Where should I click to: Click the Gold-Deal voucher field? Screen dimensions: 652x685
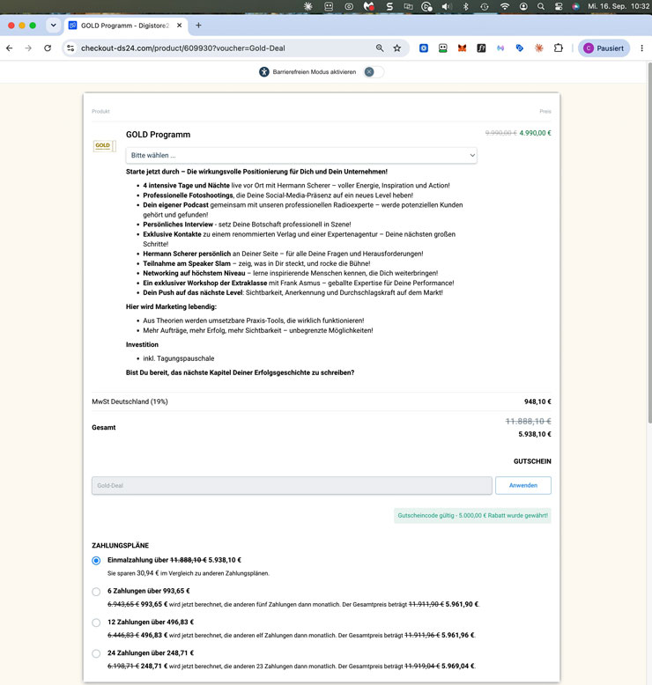point(292,485)
